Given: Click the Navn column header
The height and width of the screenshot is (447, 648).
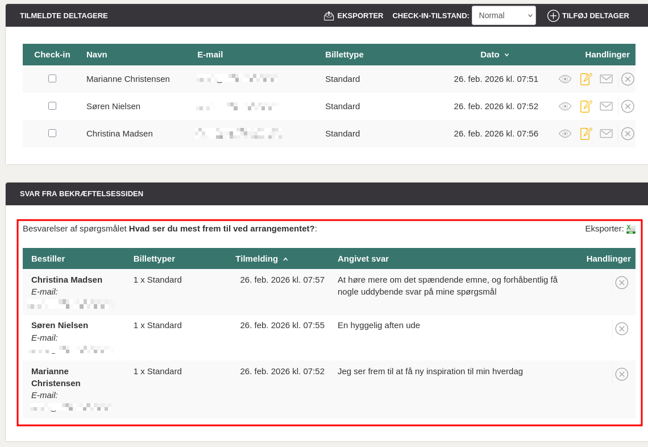Looking at the screenshot, I should coord(97,55).
